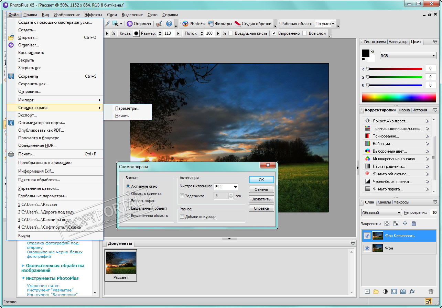Open PhotoFix from the toolbar
This screenshot has width=442, height=308.
pos(194,24)
